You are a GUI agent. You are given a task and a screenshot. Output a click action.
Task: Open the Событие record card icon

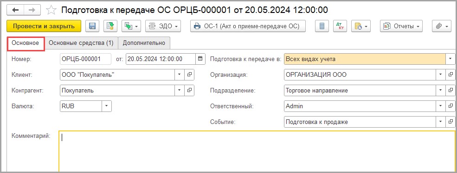[451, 122]
